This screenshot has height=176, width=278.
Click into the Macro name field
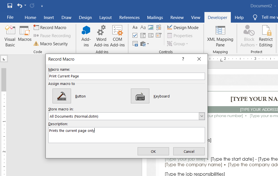click(x=126, y=76)
